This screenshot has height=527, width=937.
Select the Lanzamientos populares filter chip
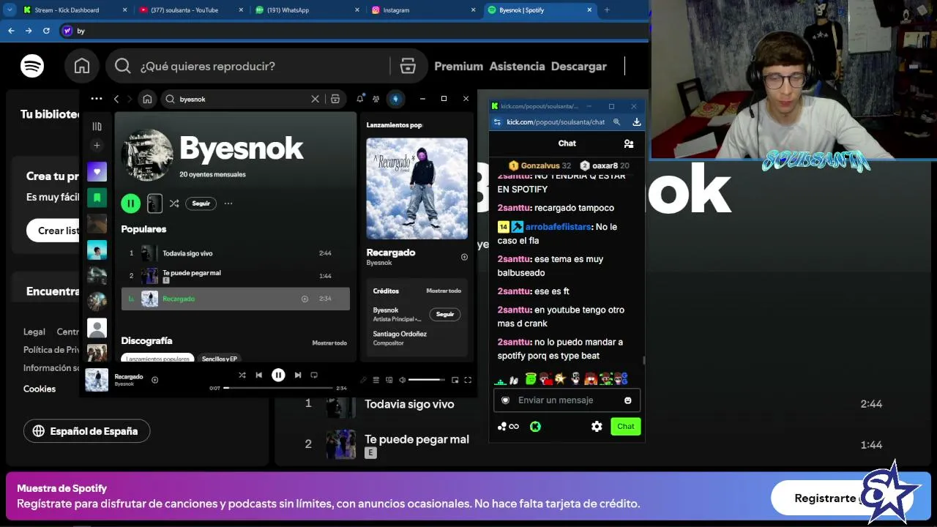pos(157,359)
